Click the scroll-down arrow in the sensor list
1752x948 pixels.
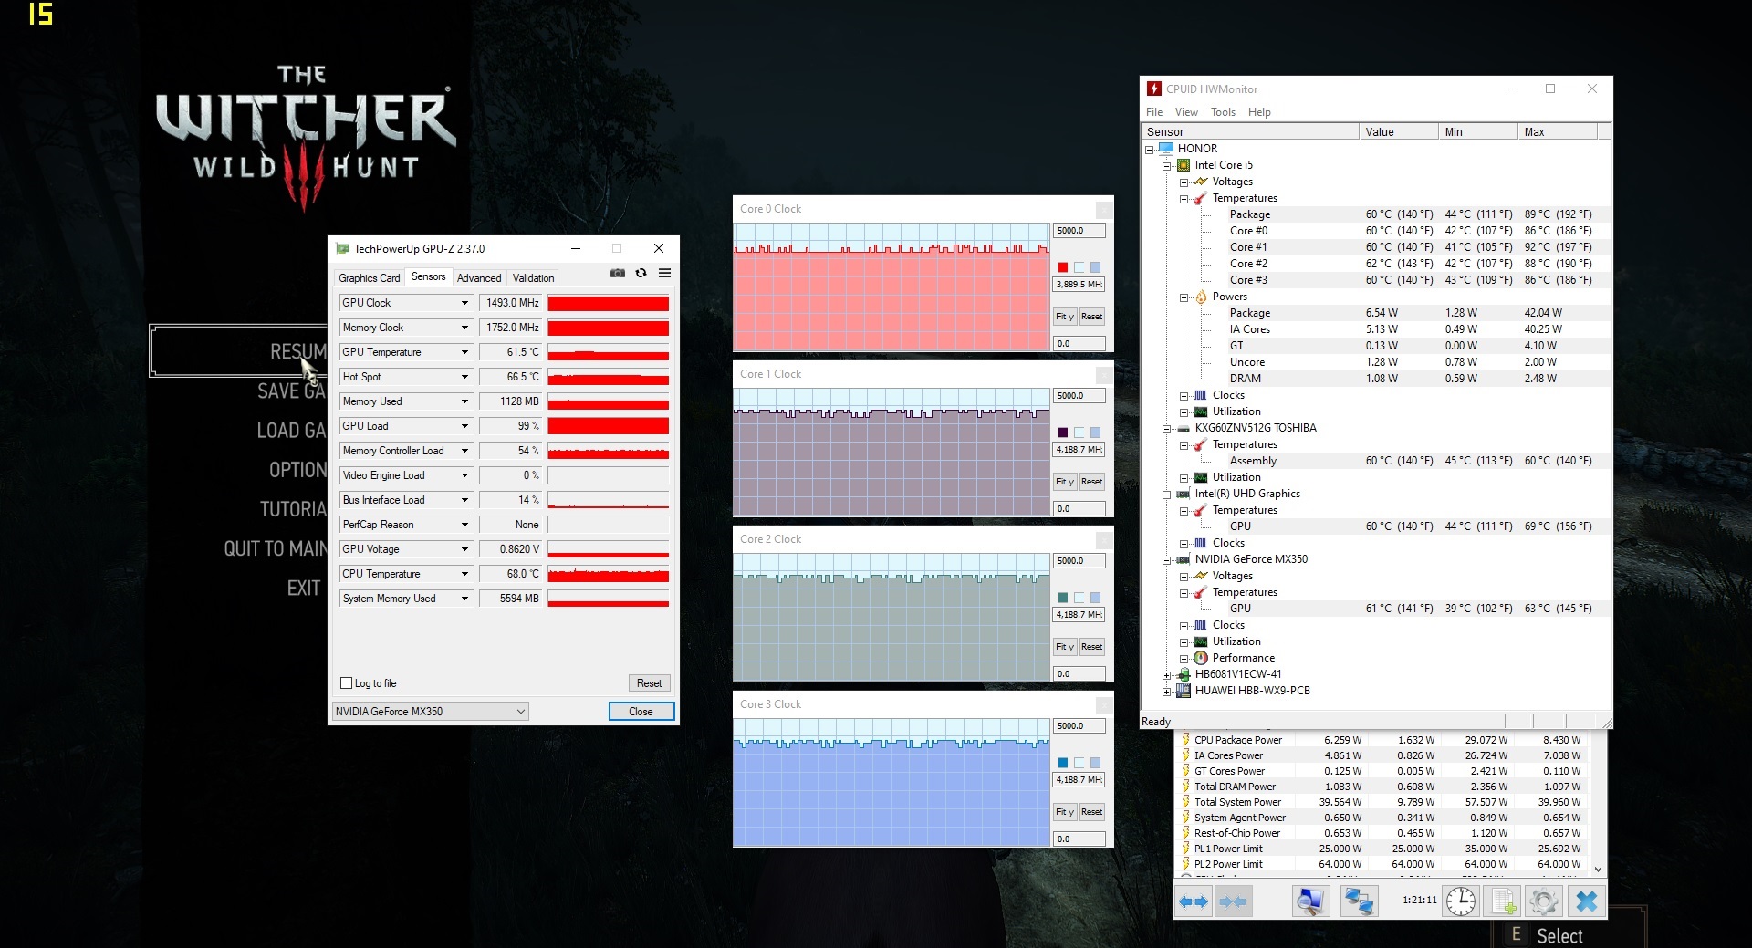[1598, 869]
